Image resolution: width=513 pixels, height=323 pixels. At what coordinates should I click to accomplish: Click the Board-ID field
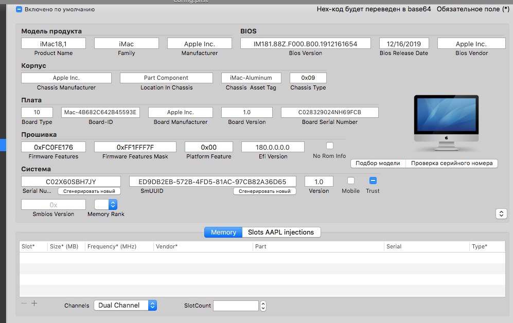100,112
